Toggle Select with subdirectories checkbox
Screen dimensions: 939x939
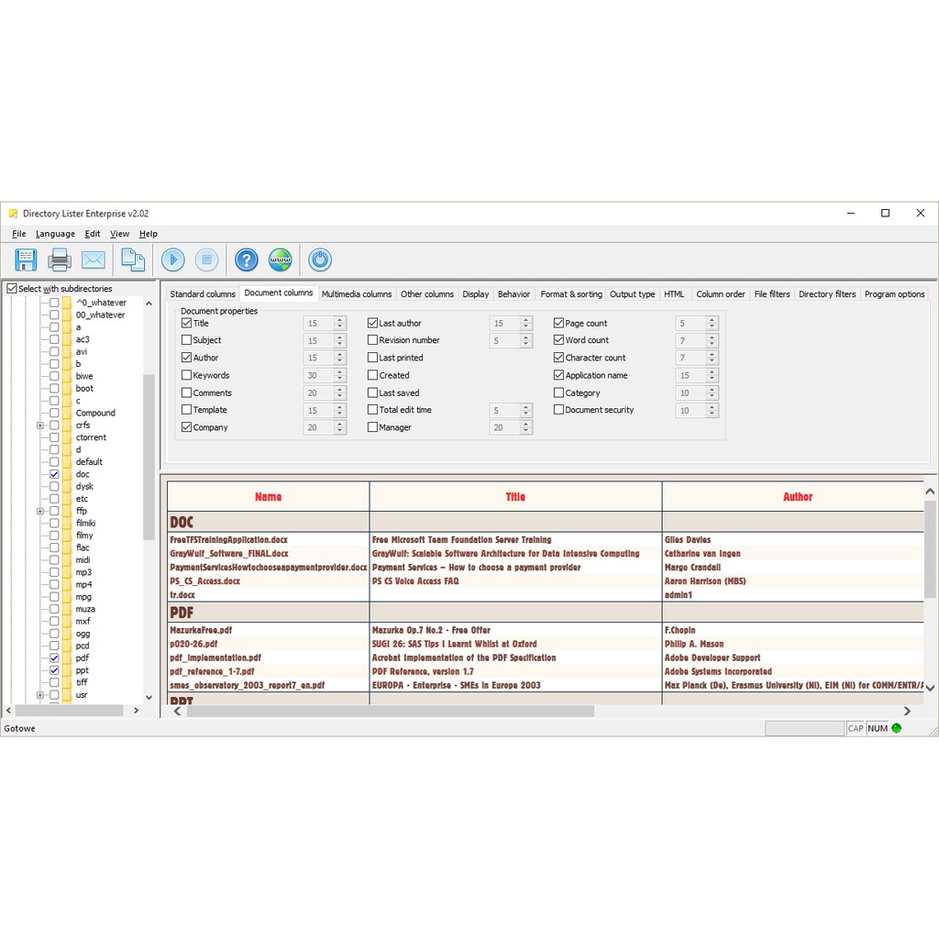tap(12, 289)
